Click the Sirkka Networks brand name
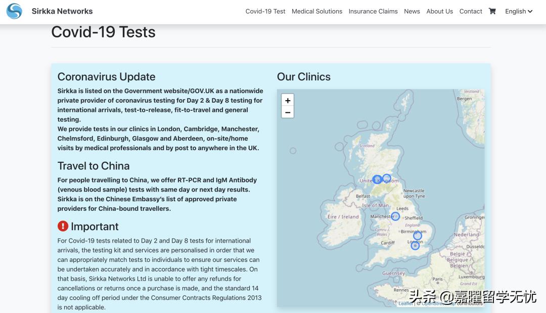This screenshot has height=313, width=546. point(62,11)
